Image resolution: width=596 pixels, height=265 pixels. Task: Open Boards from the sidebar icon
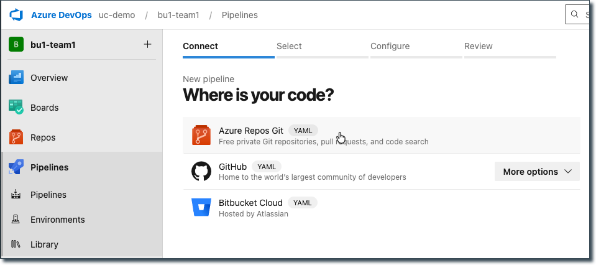point(16,108)
